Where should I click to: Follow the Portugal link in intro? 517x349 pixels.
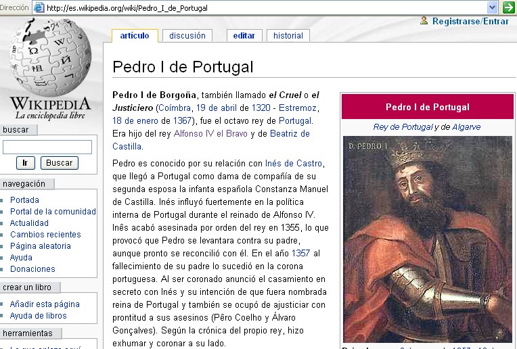point(295,120)
